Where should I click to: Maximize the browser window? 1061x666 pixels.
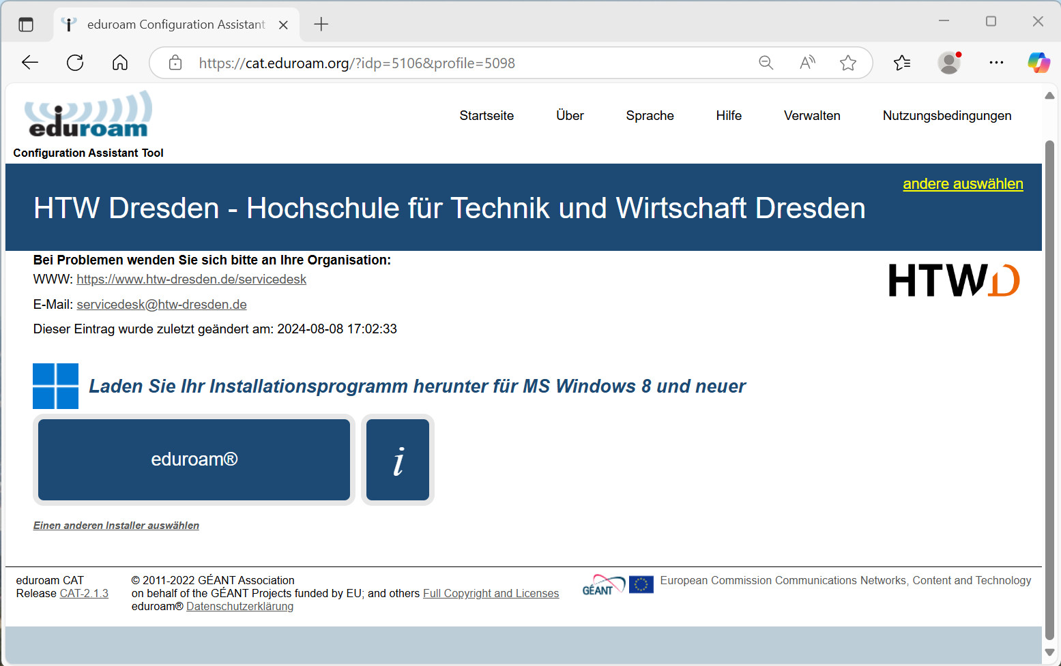coord(991,21)
